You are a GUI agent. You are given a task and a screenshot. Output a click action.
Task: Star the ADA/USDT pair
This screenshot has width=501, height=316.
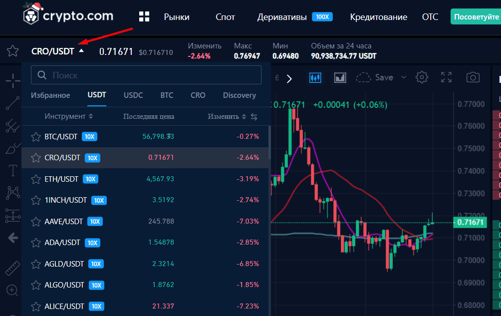tap(36, 243)
